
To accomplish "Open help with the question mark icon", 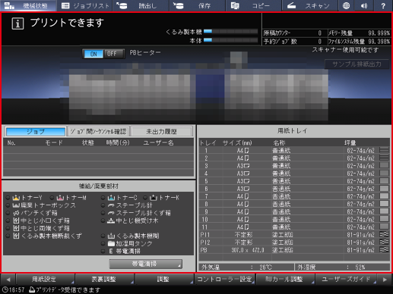I will click(383, 5).
